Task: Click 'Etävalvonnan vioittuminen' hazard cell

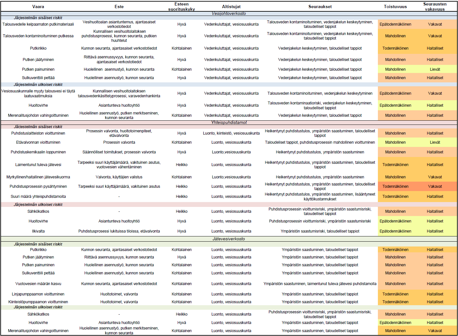Action: pos(38,142)
